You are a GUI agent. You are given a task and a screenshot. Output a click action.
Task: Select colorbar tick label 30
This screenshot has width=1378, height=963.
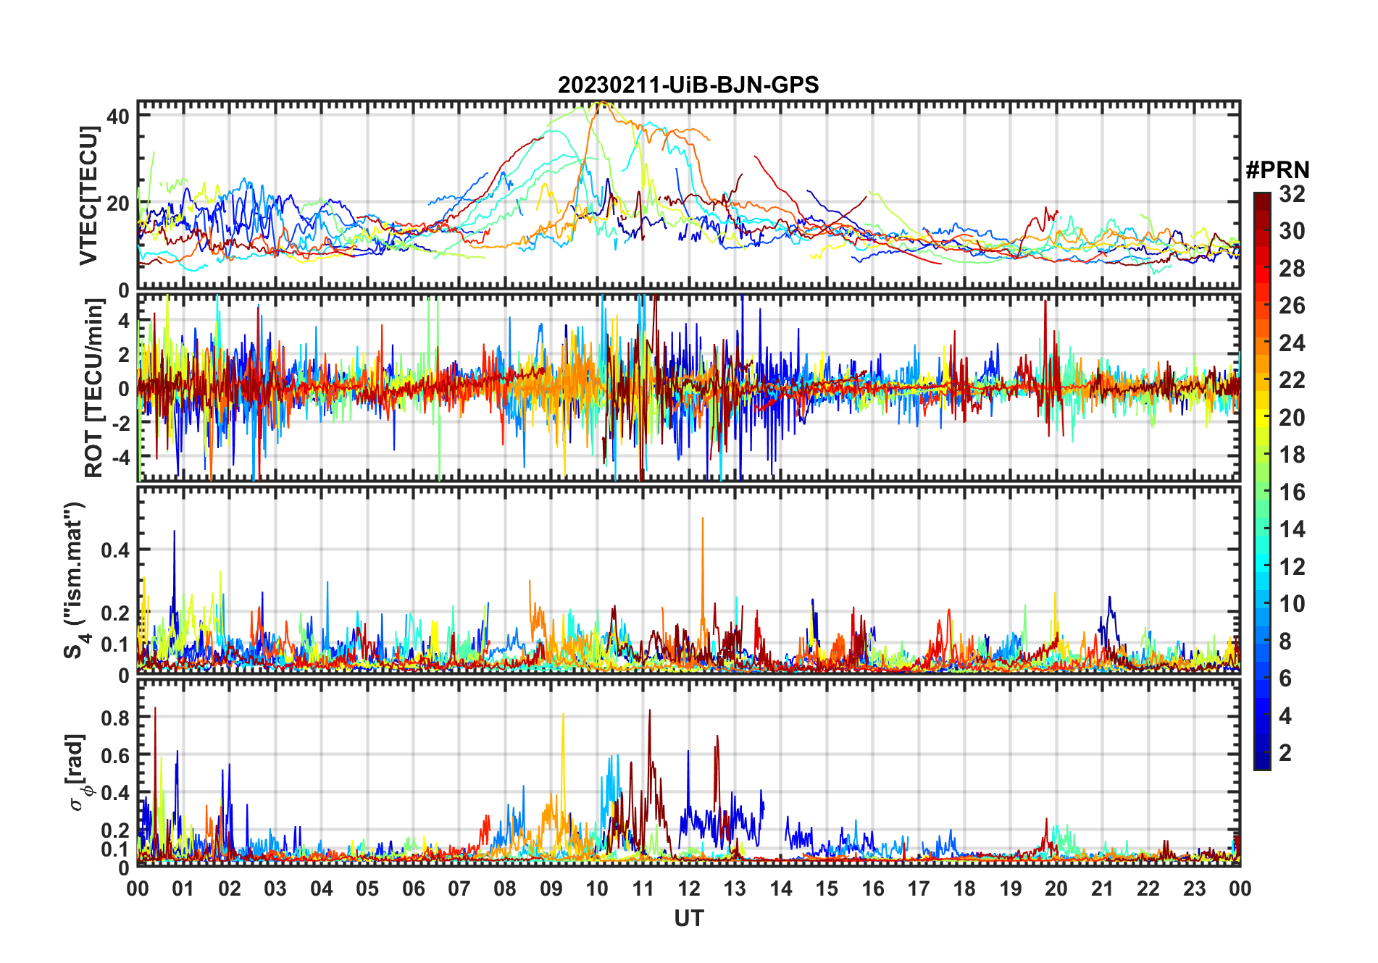[x=1292, y=231]
